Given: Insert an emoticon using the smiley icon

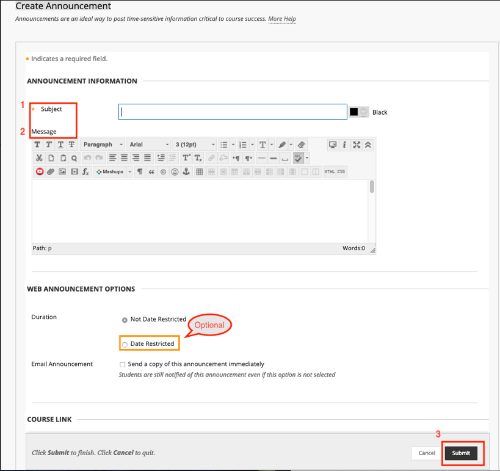Looking at the screenshot, I should click(175, 172).
